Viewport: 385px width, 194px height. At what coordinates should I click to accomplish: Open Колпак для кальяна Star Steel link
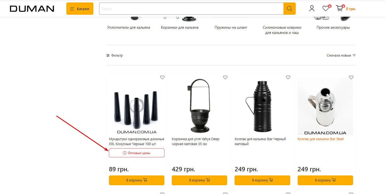(321, 139)
